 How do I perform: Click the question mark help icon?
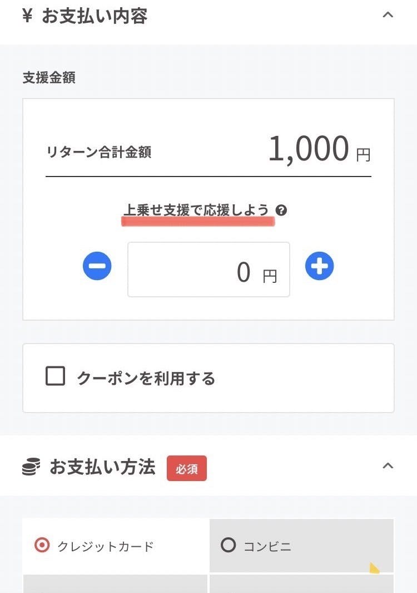coord(281,210)
